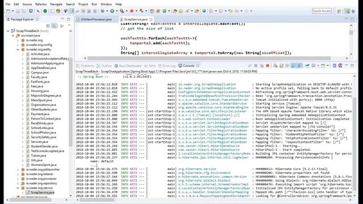Expand the io.nader.org.repository package
Viewport: 363px width, 204px height.
[x=18, y=184]
